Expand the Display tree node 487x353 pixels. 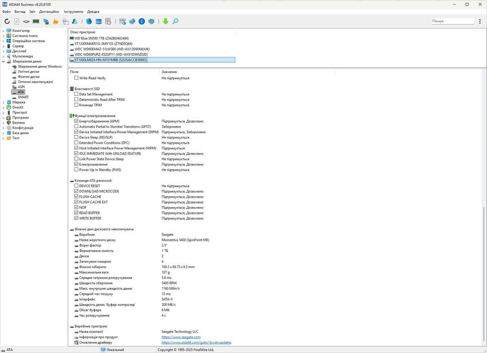point(4,51)
